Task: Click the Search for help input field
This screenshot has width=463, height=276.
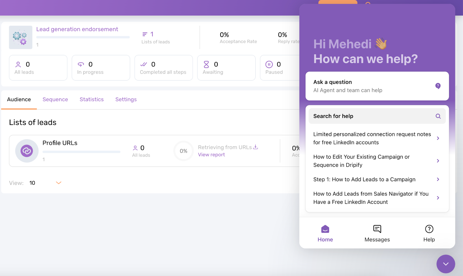Action: 373,116
